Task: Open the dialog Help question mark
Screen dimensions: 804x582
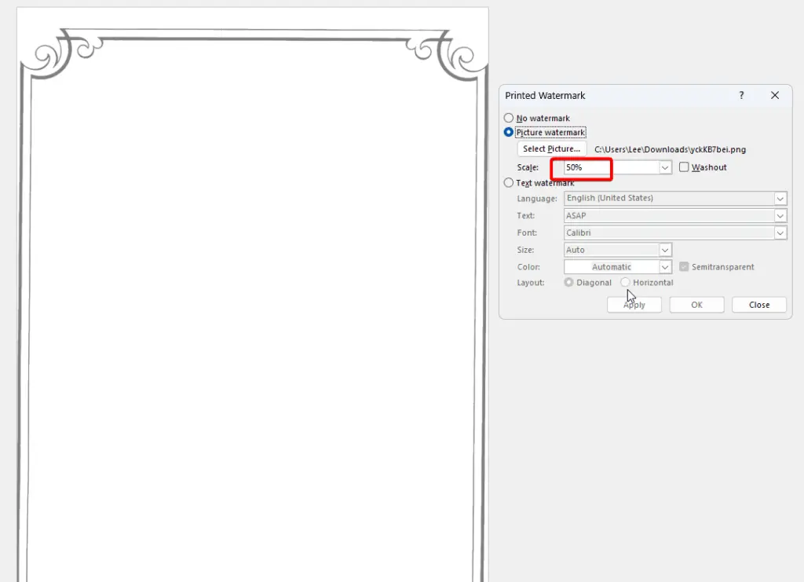Action: (740, 95)
